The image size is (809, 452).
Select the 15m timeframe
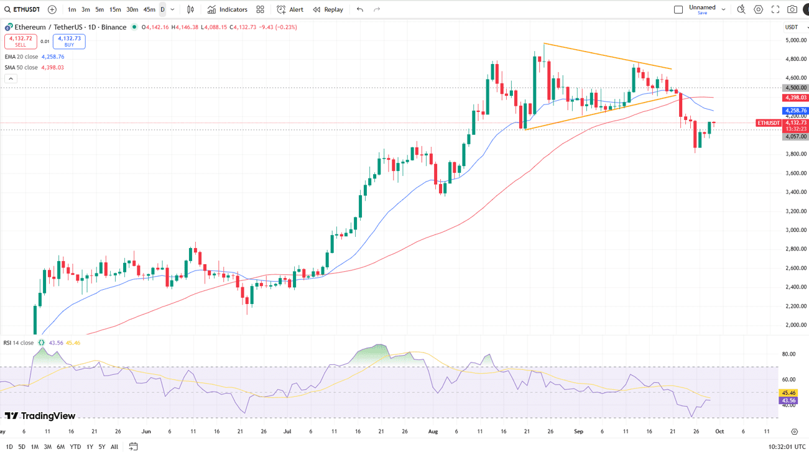[x=115, y=9]
